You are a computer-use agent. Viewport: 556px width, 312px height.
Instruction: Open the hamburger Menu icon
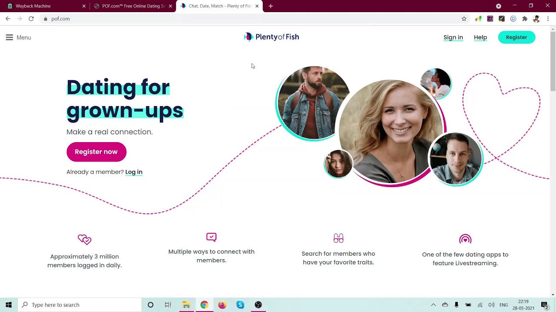9,37
